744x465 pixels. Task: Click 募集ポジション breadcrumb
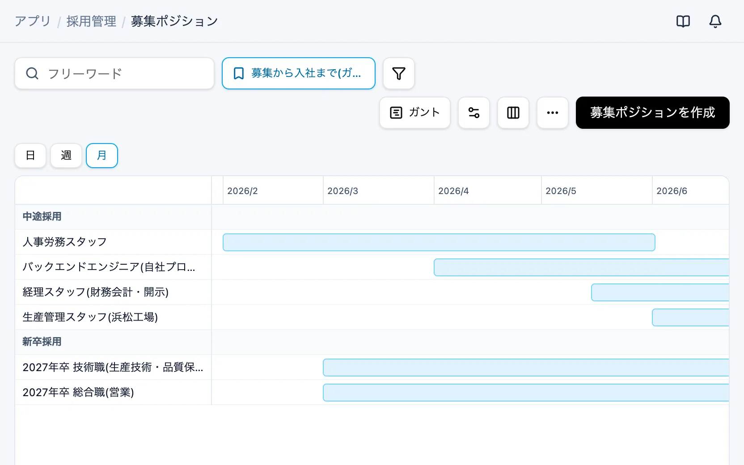[x=174, y=21]
